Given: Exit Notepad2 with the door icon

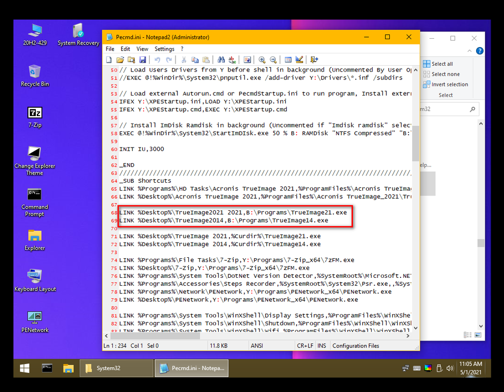Looking at the screenshot, I should tap(314, 60).
